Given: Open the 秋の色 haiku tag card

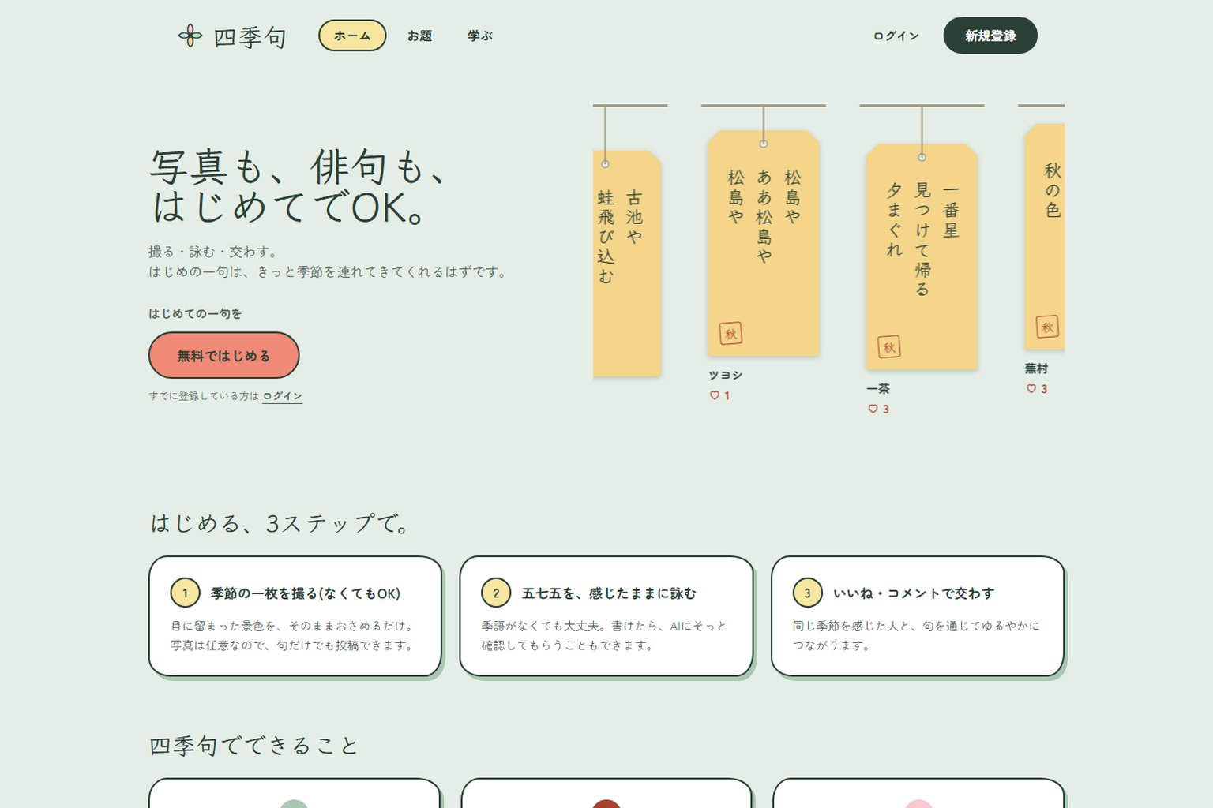Looking at the screenshot, I should pos(1044,237).
